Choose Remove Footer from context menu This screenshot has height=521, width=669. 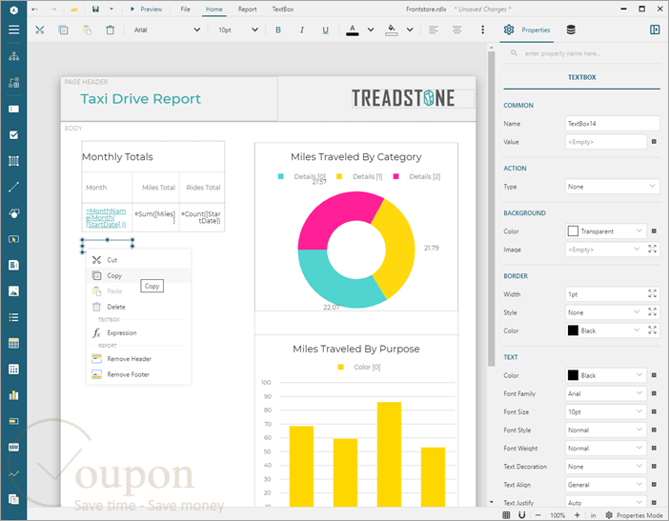click(139, 374)
